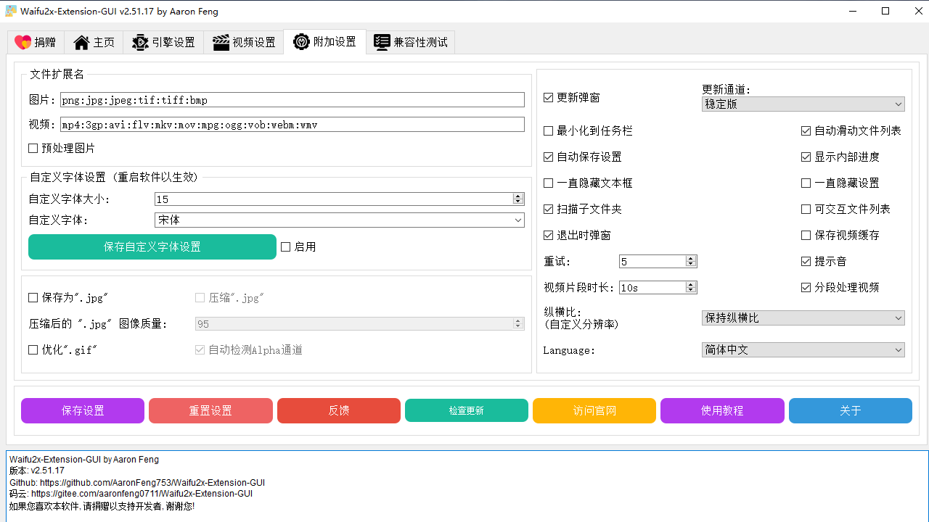Open the 引擎设置 gear icon tab
This screenshot has width=929, height=522.
coord(140,42)
